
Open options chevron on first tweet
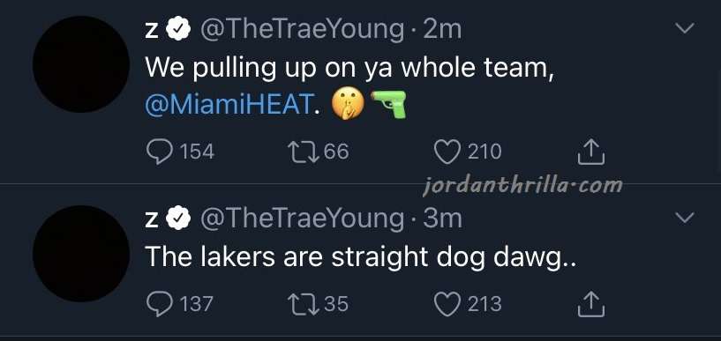click(684, 29)
